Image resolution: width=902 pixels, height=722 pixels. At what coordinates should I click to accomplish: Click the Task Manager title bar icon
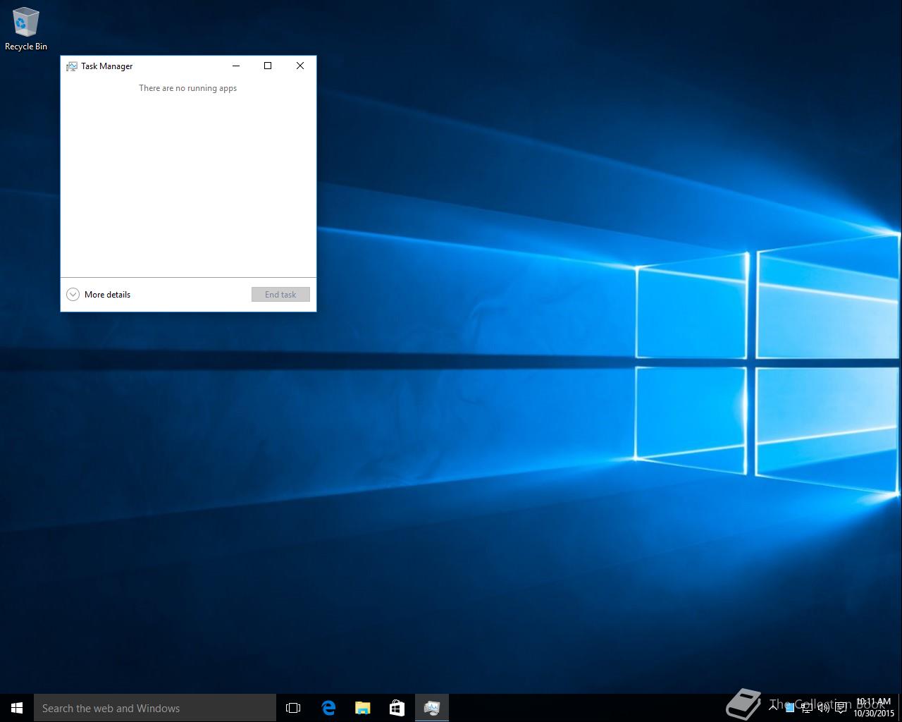[71, 66]
